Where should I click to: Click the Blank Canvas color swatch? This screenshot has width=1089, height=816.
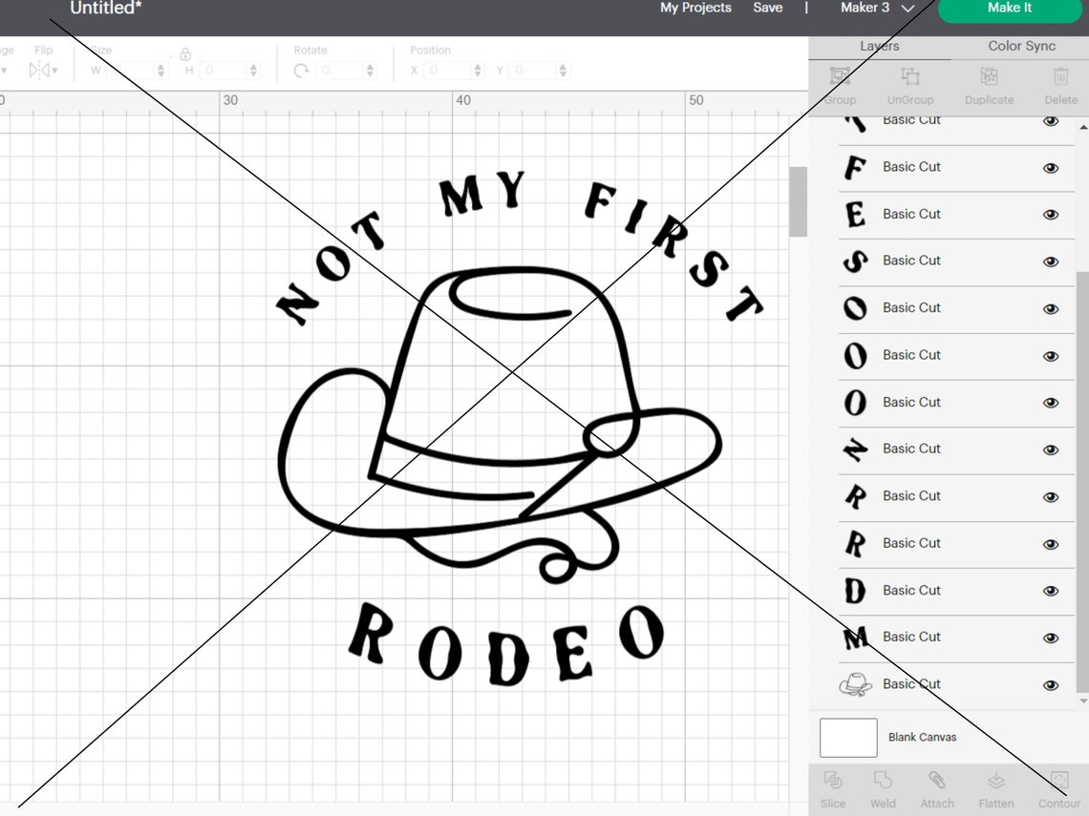coord(847,737)
